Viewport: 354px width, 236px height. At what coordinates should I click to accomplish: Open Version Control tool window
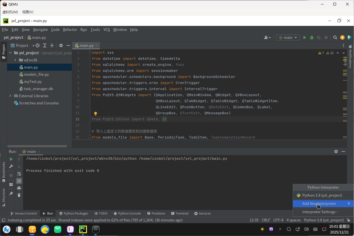click(x=23, y=213)
